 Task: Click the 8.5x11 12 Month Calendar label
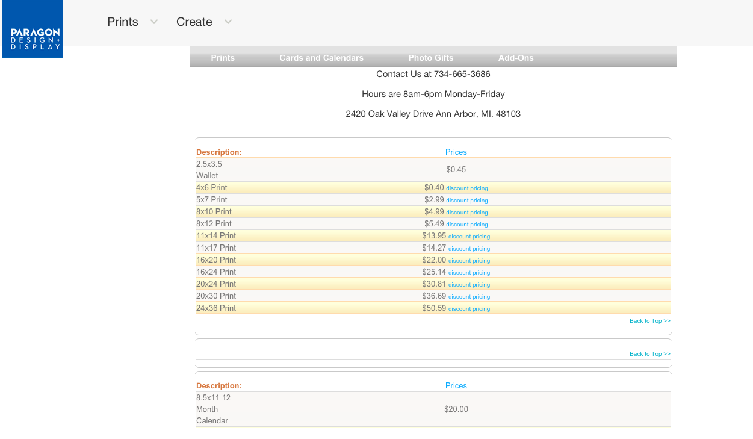click(x=214, y=409)
